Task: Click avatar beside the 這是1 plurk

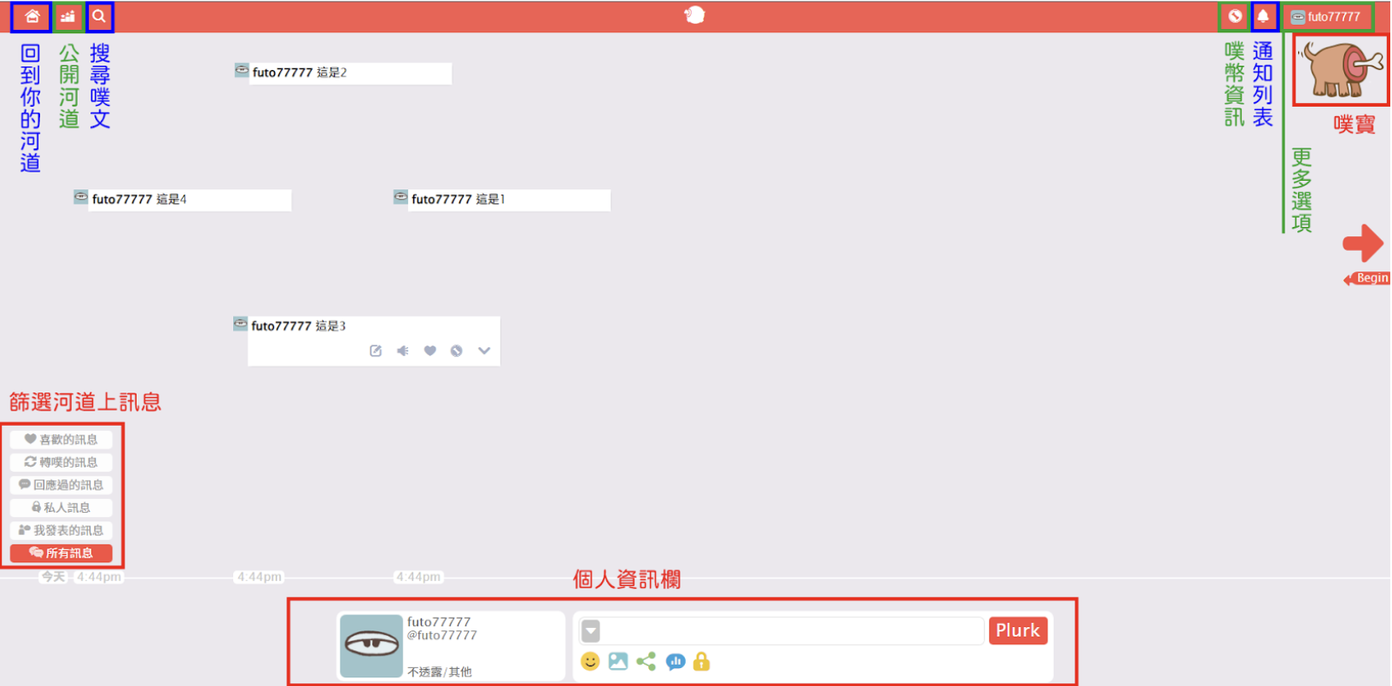Action: [x=401, y=197]
